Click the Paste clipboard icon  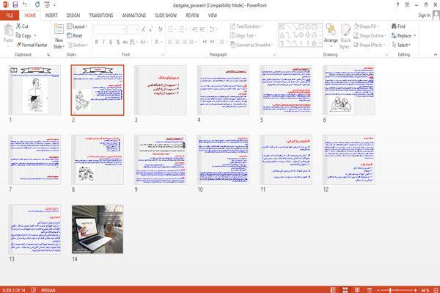(8, 30)
